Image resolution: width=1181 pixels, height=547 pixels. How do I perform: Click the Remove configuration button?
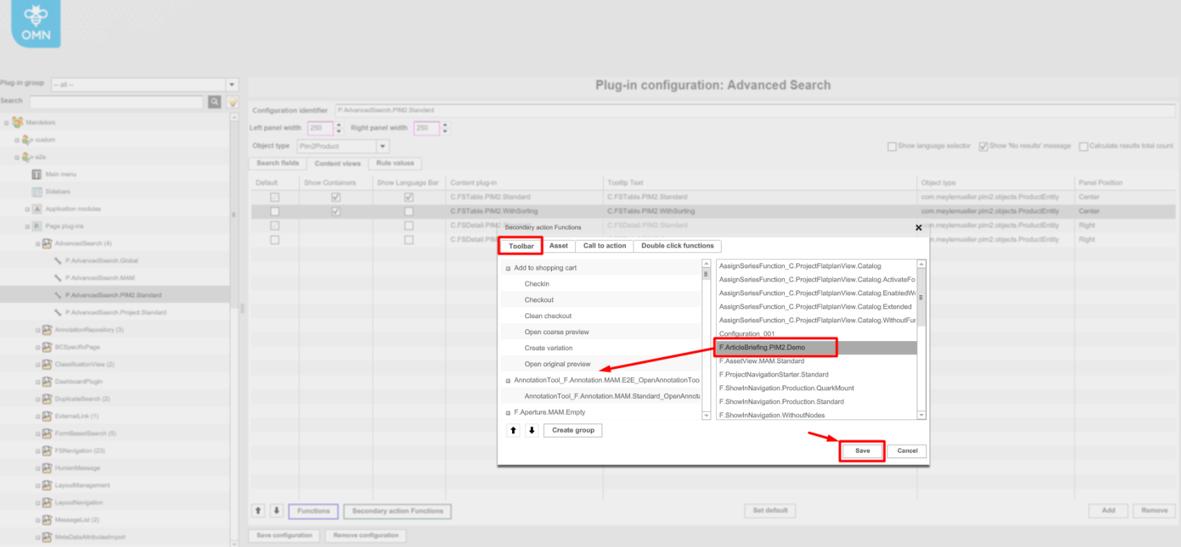pyautogui.click(x=366, y=535)
